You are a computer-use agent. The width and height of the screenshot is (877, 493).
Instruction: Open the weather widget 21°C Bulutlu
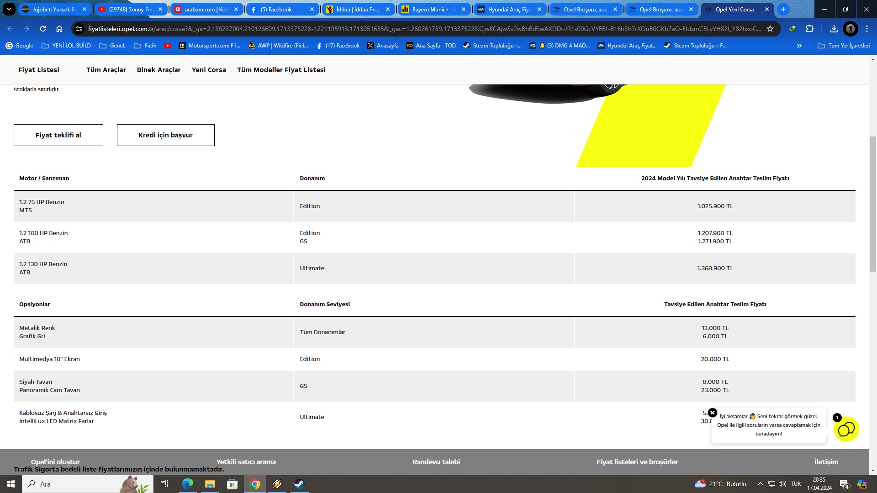(721, 484)
